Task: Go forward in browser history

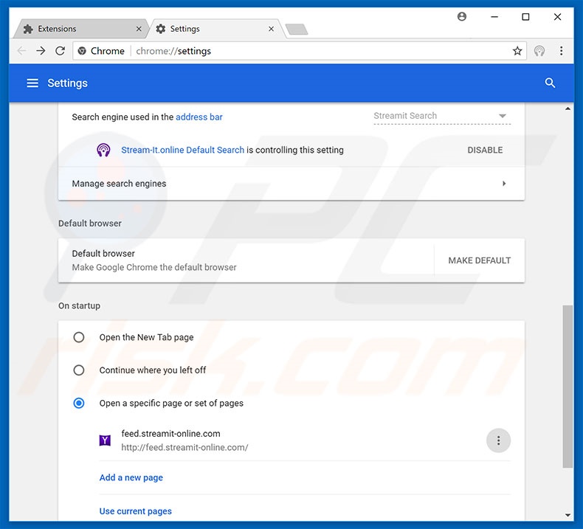Action: pyautogui.click(x=41, y=51)
